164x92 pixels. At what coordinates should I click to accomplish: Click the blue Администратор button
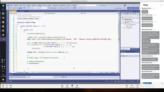coord(133,8)
